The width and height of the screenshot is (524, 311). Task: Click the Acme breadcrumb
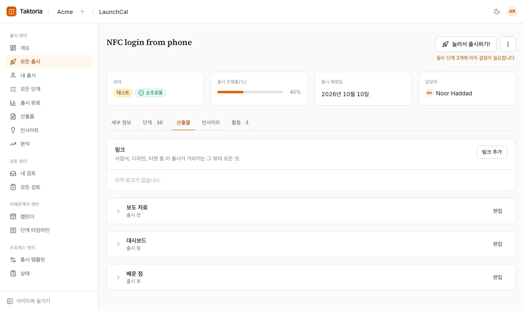[x=65, y=12]
